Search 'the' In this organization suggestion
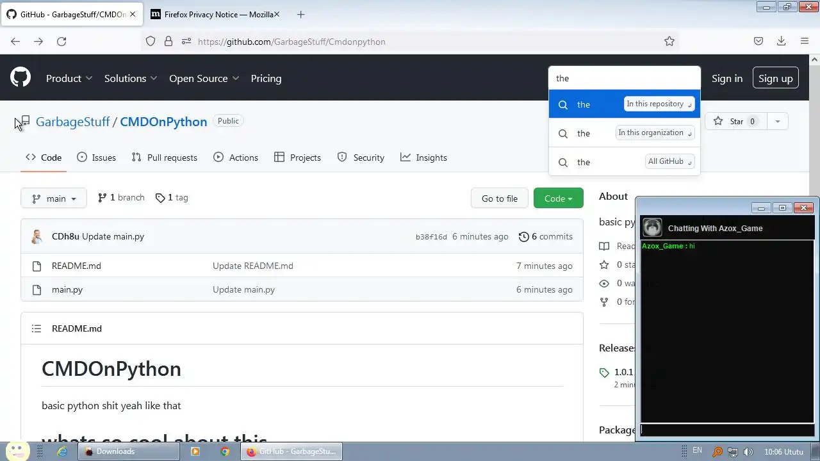Screen dimensions: 820x461 point(625,133)
